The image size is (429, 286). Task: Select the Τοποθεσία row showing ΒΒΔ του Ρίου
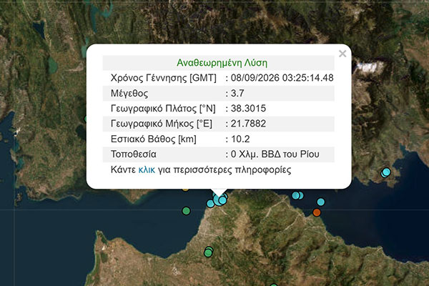pyautogui.click(x=219, y=154)
